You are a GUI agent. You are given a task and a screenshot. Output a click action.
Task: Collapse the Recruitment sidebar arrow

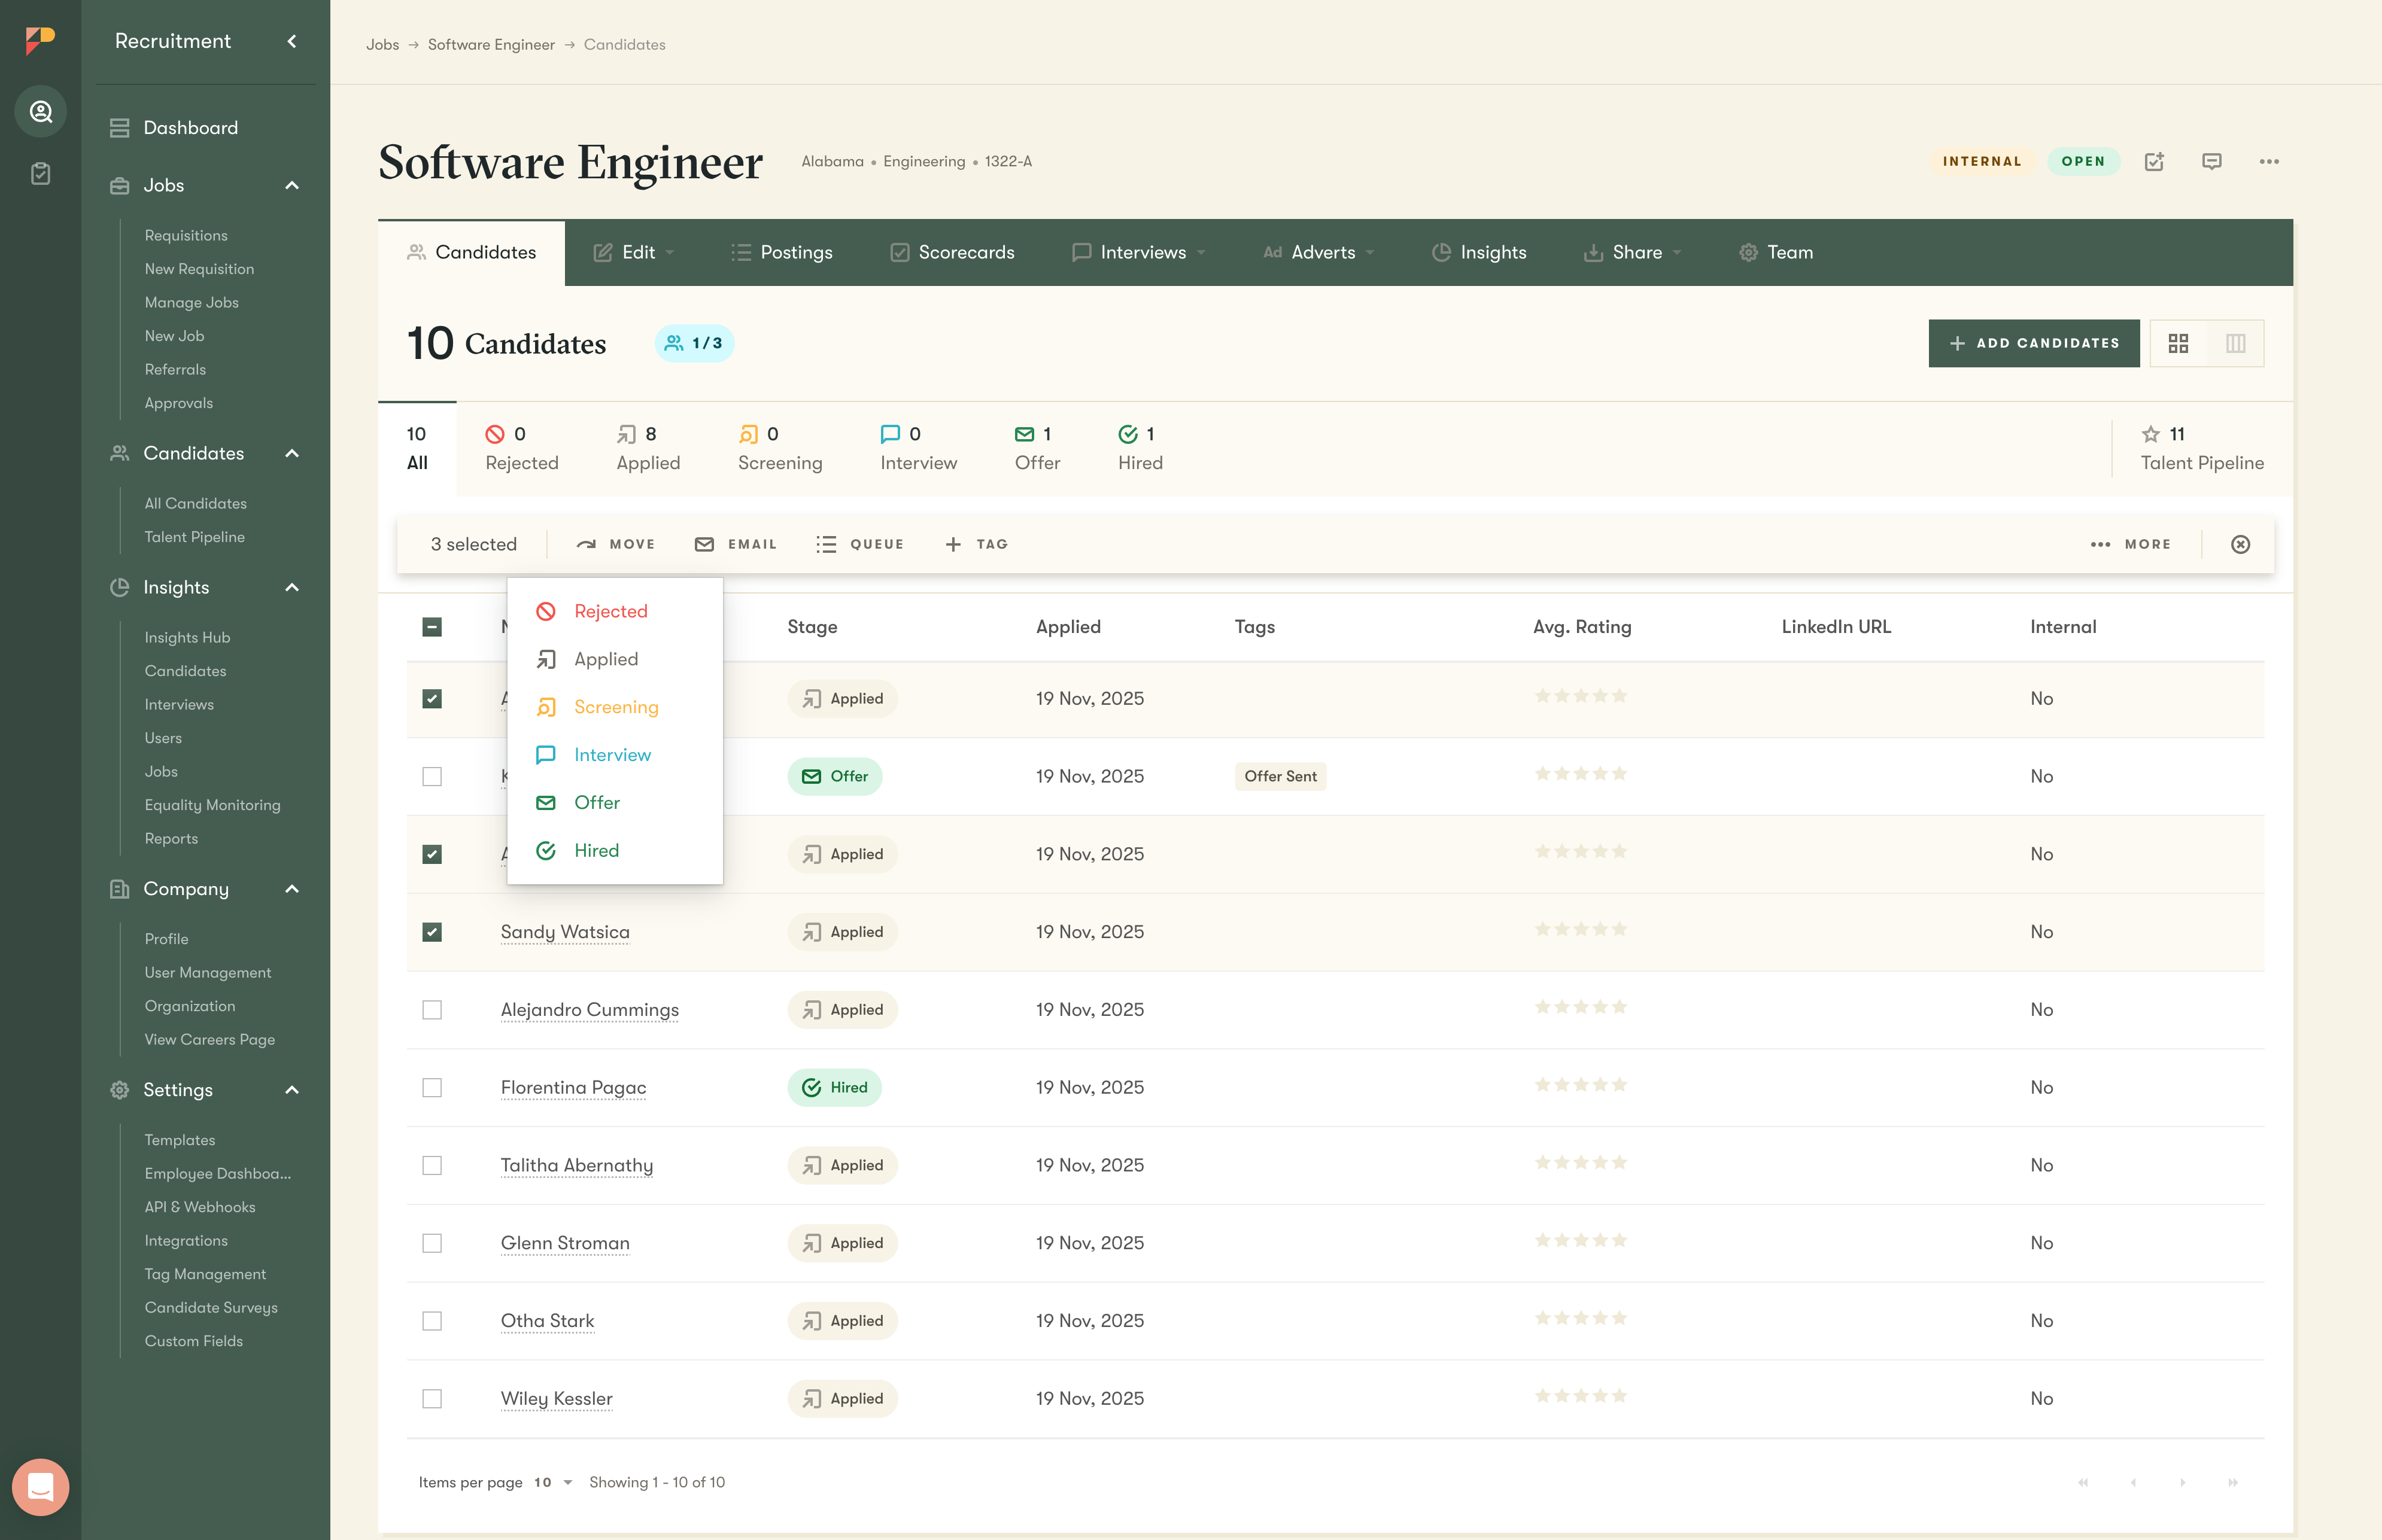pos(292,41)
